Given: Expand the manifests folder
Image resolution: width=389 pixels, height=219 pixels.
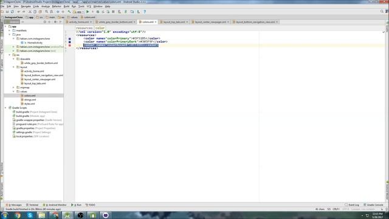Looking at the screenshot, I should click(10, 30).
